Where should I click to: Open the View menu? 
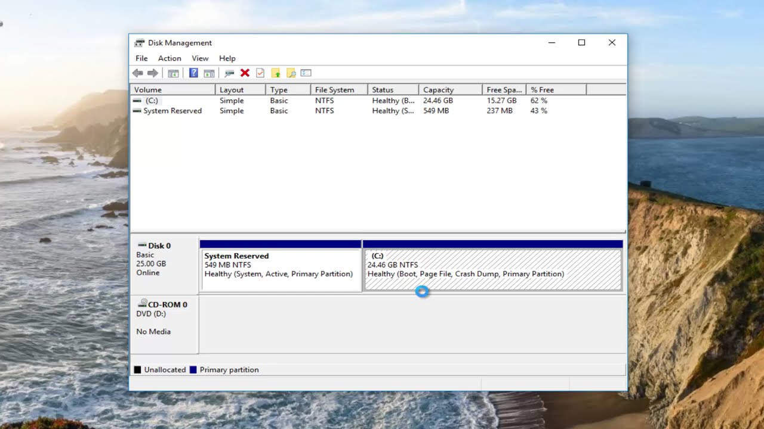coord(200,58)
